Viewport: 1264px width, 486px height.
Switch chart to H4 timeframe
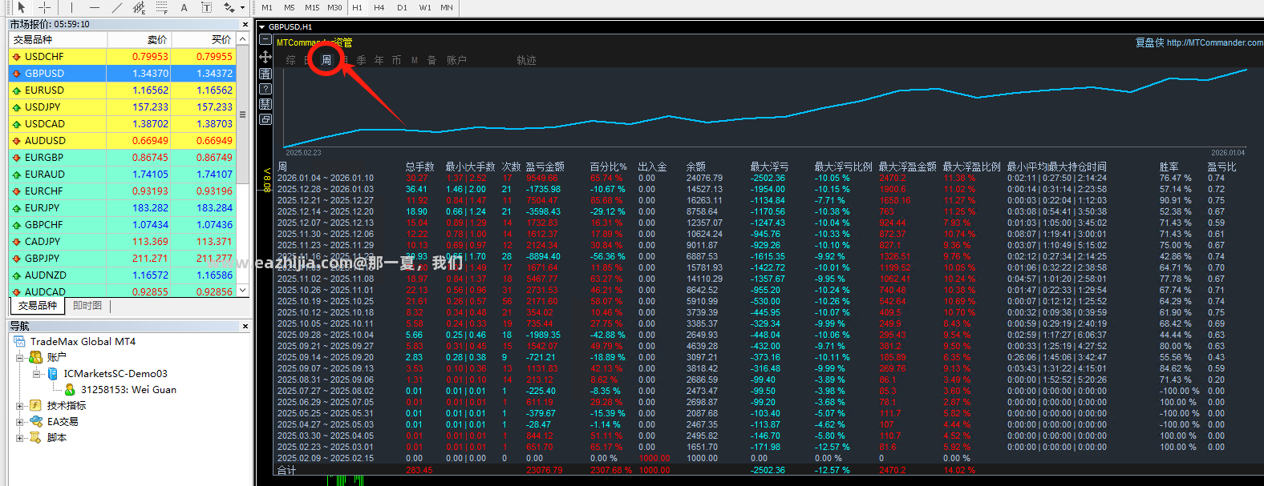[x=379, y=7]
